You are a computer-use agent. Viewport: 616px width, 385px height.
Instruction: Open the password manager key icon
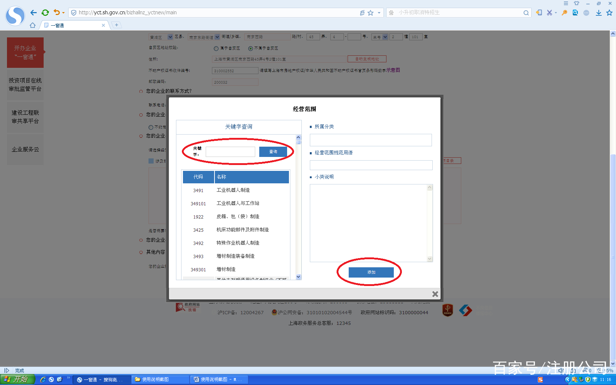[x=564, y=12]
